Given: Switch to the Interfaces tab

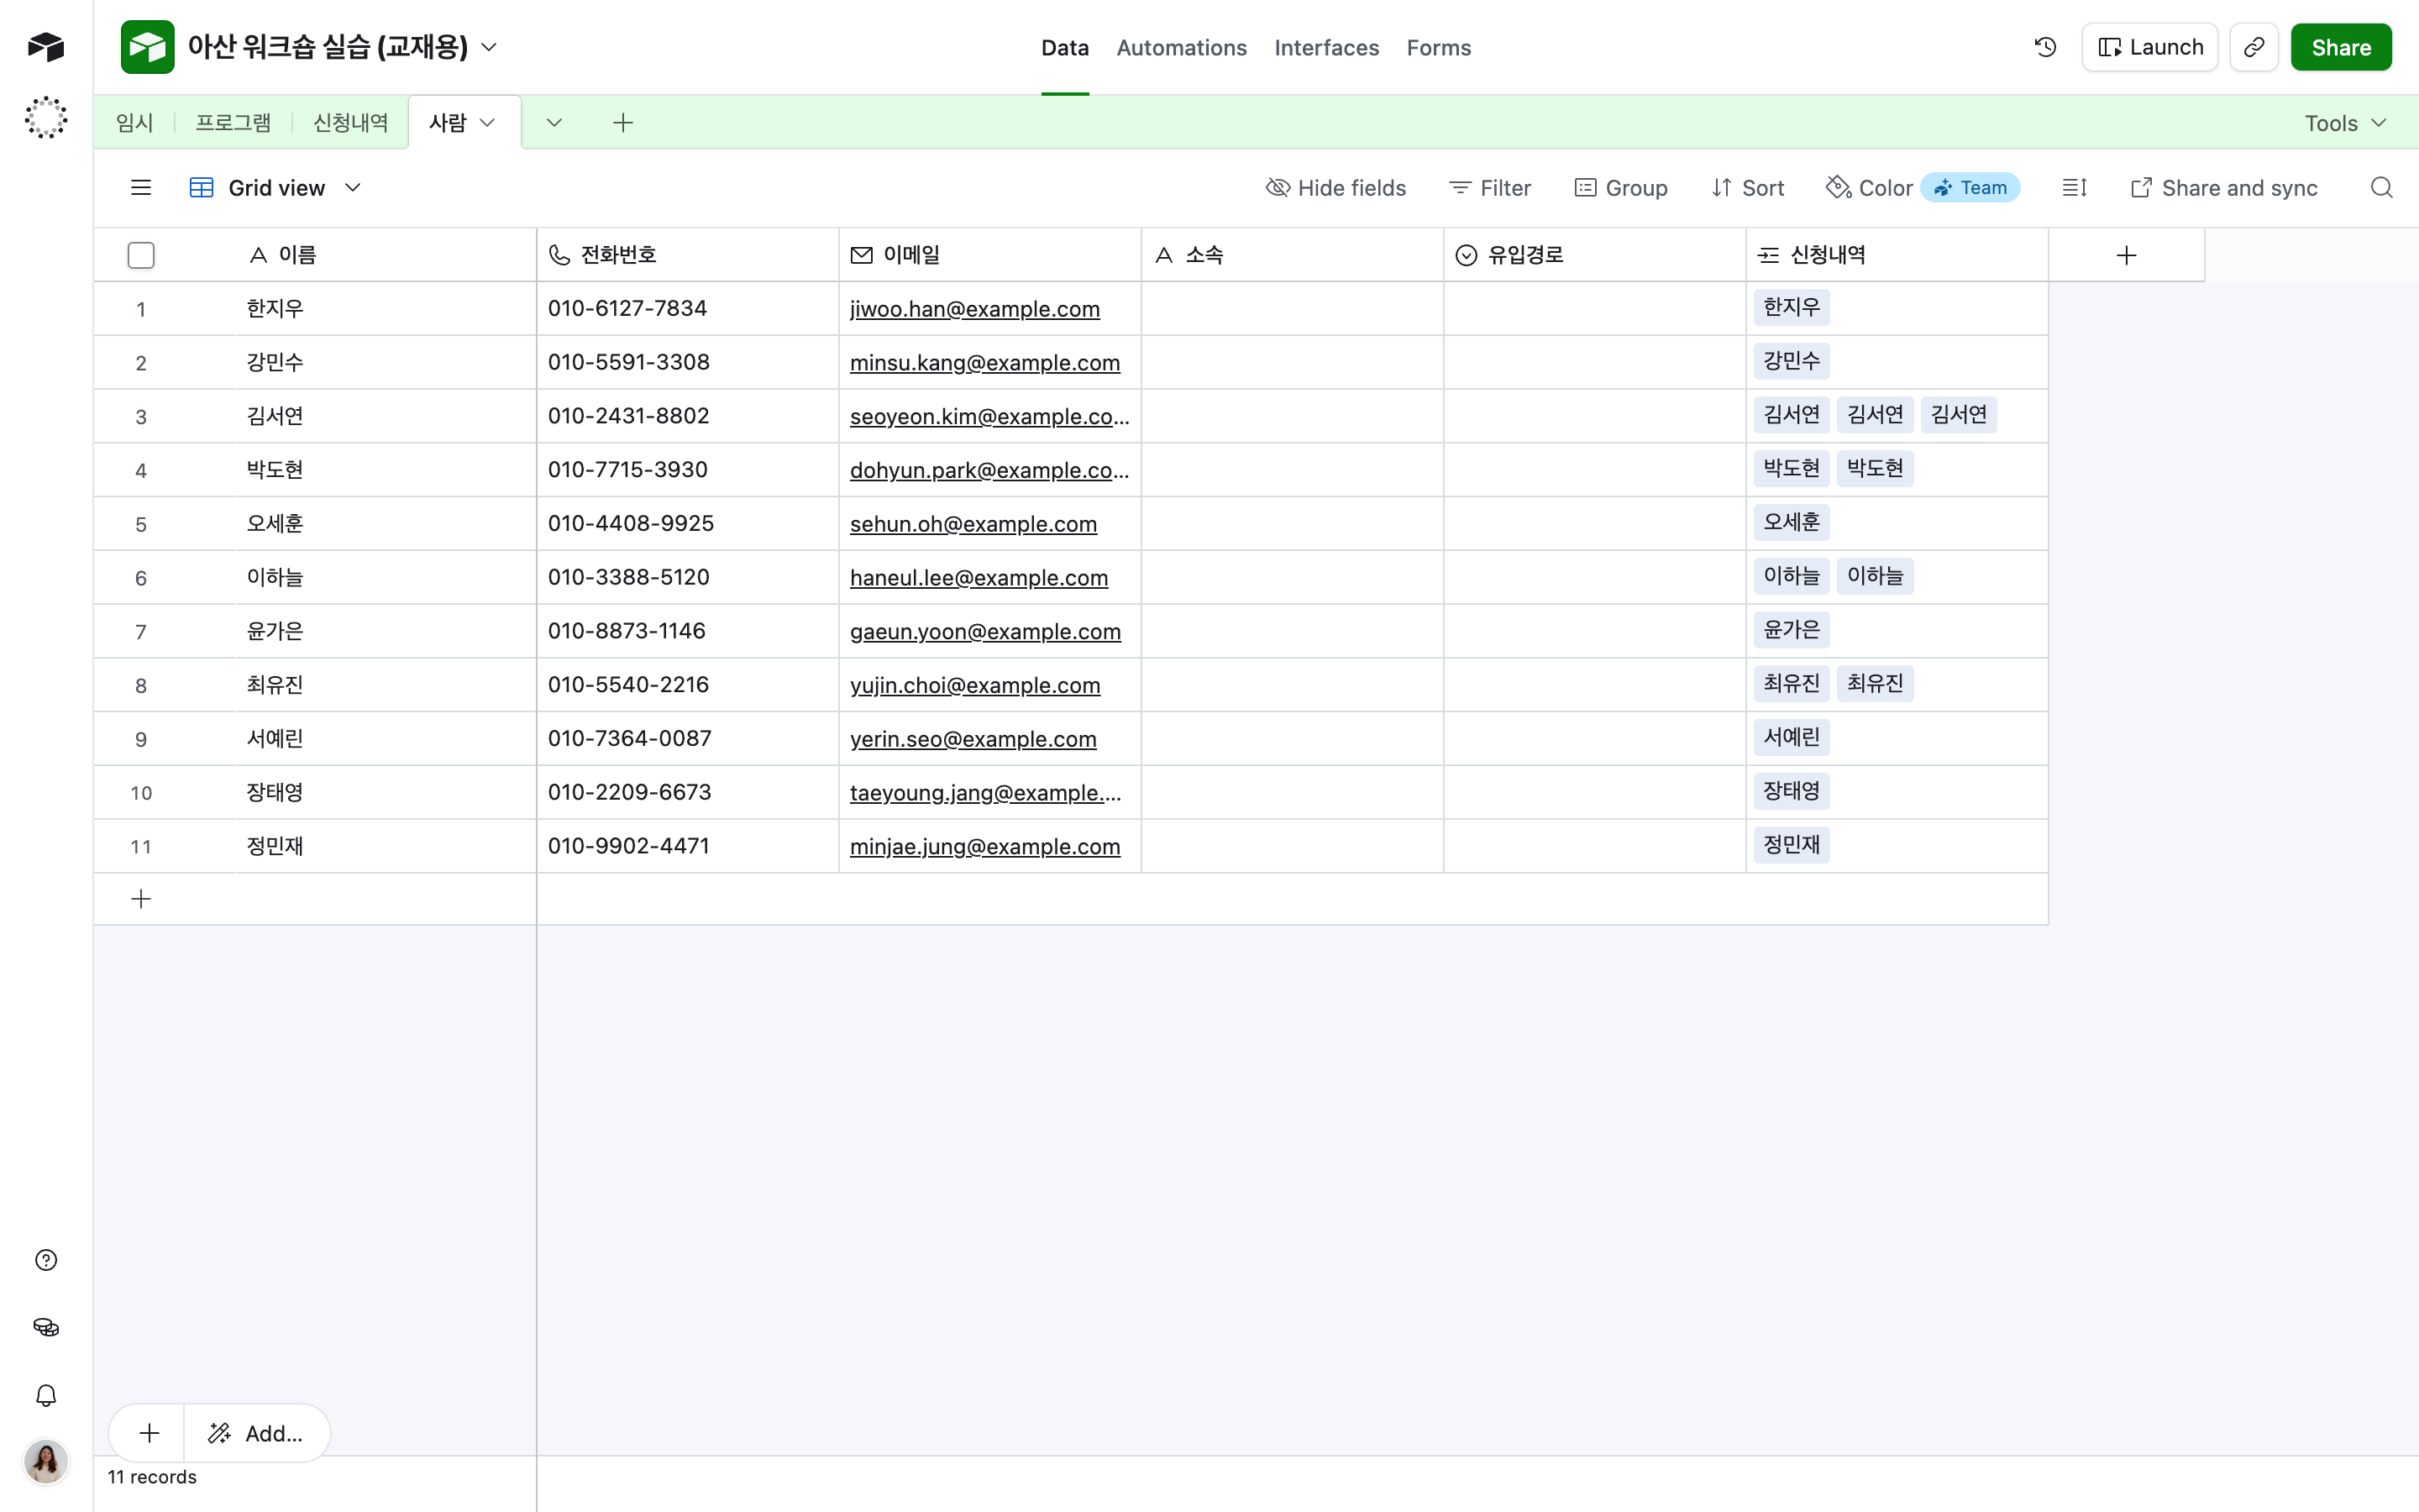Looking at the screenshot, I should (x=1325, y=48).
